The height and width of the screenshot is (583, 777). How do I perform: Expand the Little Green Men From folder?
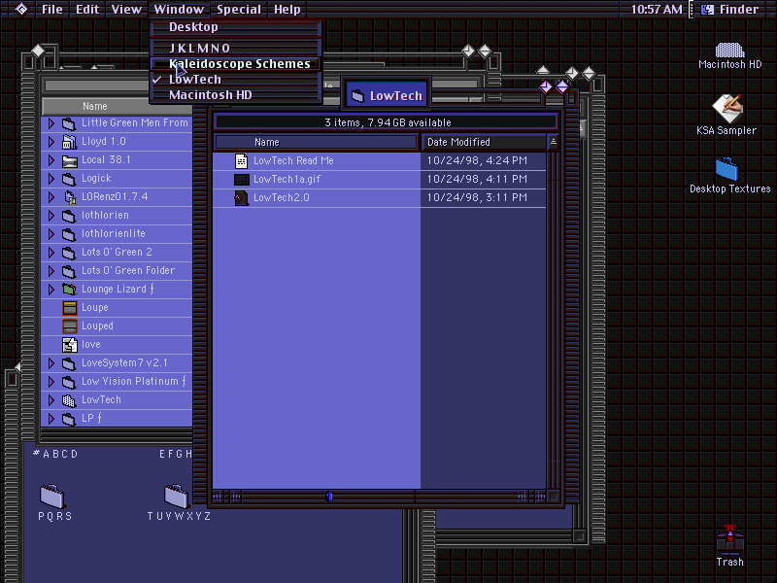51,123
